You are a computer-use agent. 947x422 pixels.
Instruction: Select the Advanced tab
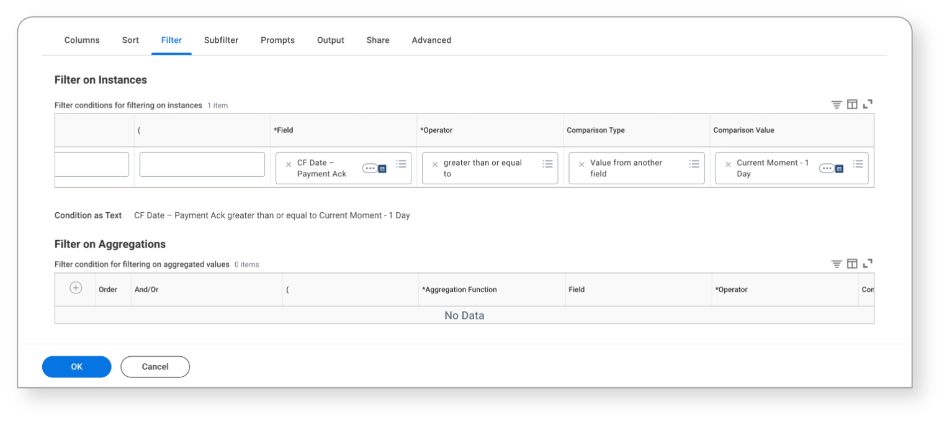431,40
